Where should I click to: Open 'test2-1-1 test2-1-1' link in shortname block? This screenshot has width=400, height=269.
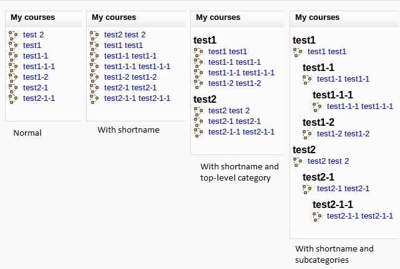137,98
